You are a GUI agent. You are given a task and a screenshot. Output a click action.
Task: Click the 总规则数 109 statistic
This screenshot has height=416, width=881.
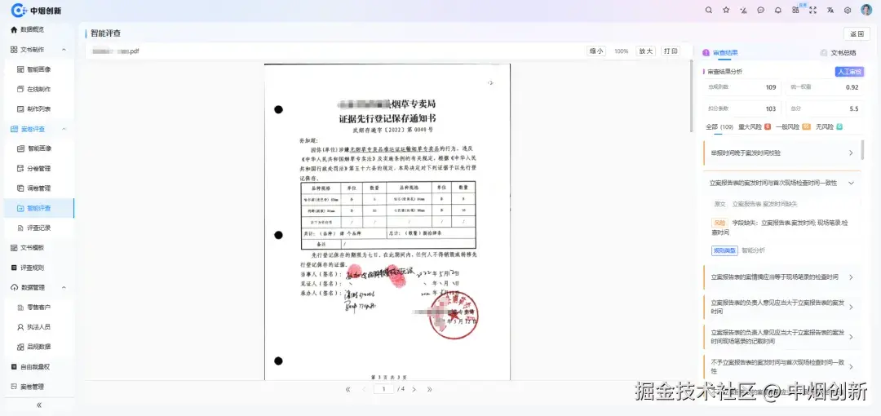pyautogui.click(x=742, y=87)
